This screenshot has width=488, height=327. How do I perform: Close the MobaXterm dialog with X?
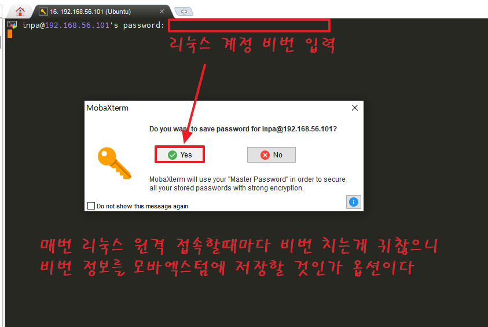pos(355,108)
